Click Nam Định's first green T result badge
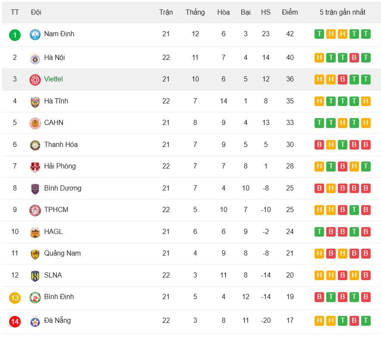 319,34
